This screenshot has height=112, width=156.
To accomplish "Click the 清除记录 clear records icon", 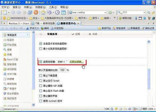I will click(148, 28).
